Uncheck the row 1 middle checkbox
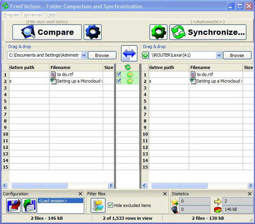 [x=119, y=75]
